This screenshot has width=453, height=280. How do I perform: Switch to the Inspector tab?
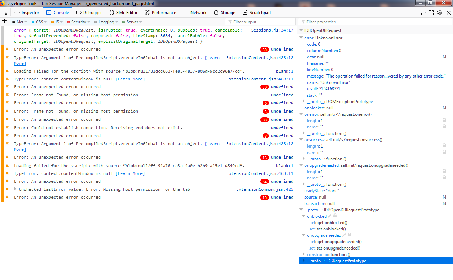pyautogui.click(x=27, y=13)
